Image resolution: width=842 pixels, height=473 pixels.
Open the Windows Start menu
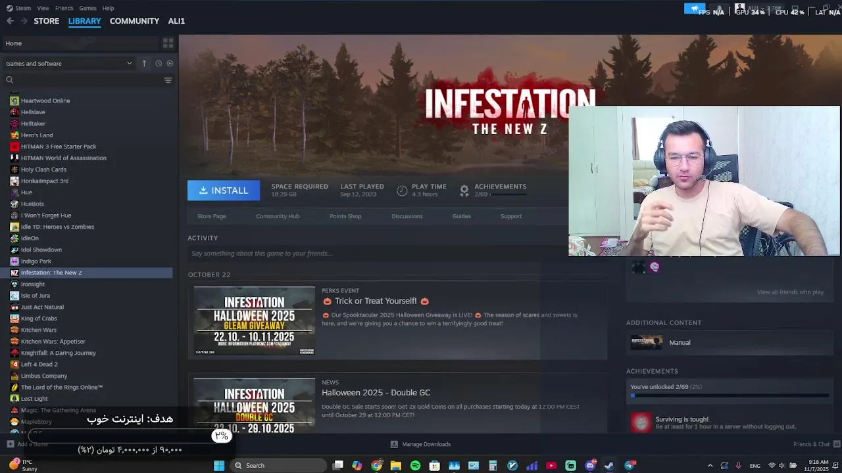click(x=219, y=466)
